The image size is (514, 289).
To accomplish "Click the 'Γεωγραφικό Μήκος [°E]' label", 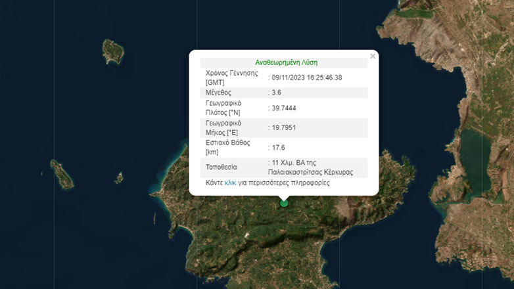I will click(x=223, y=128).
